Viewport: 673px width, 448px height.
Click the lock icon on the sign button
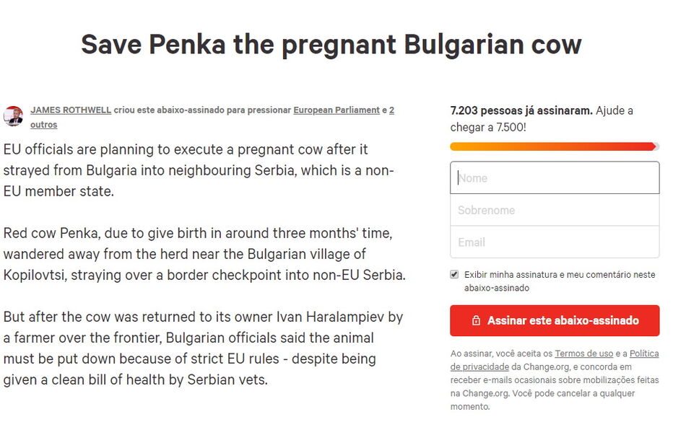point(476,321)
